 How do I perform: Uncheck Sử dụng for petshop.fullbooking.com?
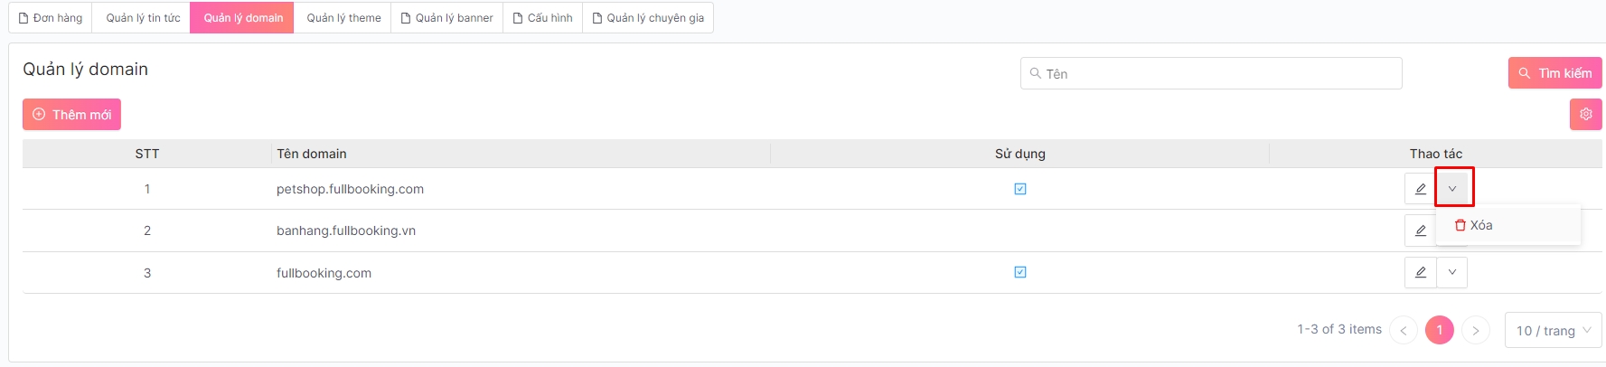(x=1020, y=189)
